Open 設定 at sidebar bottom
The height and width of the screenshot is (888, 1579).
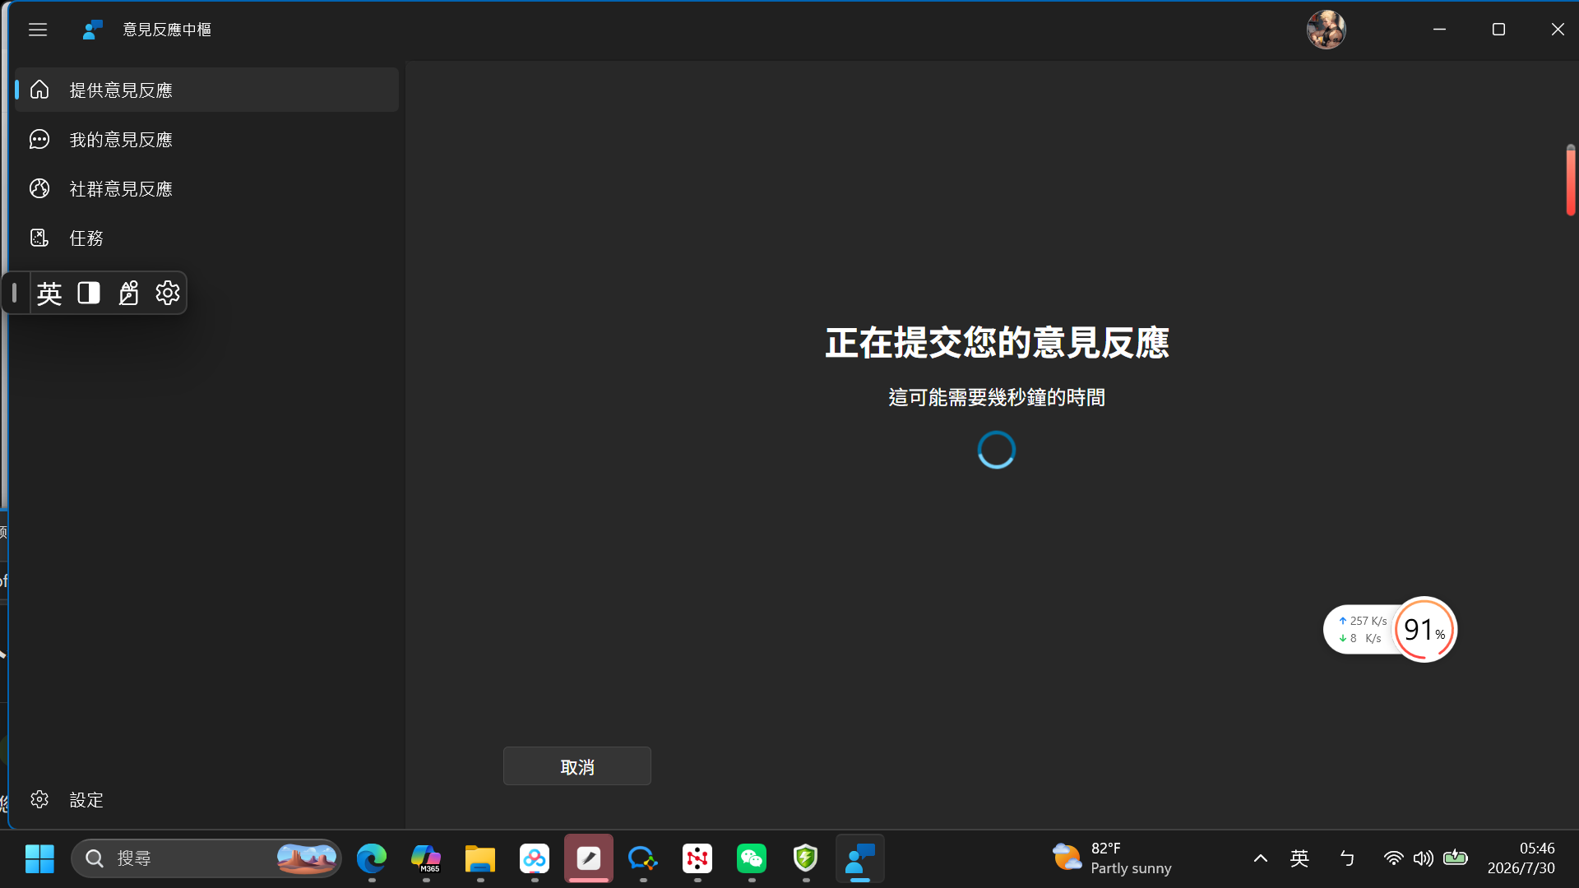(x=207, y=800)
